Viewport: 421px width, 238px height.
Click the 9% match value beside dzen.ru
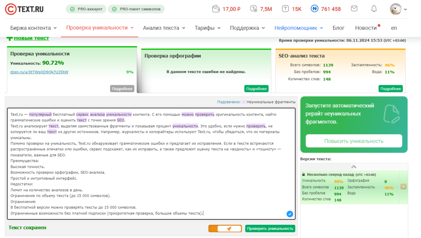[x=130, y=72]
